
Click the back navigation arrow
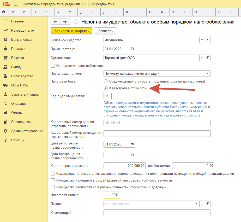(x=56, y=22)
